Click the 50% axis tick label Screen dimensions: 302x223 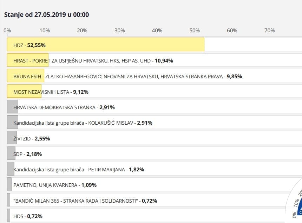click(195, 31)
